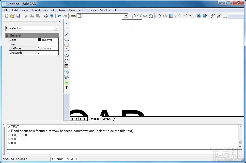The width and height of the screenshot is (246, 163).
Task: Select realtime zoom magnifier tool
Action: (139, 16)
